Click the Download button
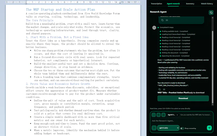This screenshot has height=136, width=217. [183, 98]
